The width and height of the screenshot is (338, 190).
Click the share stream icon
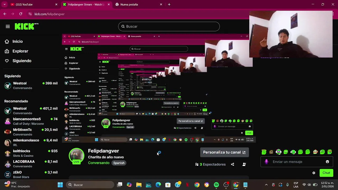(x=232, y=164)
